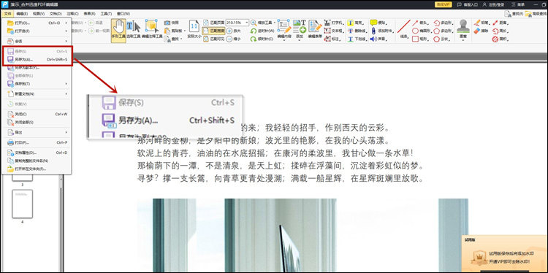Image resolution: width=548 pixels, height=273 pixels.
Task: Click the Edit Form (编辑表单) icon
Action: [x=315, y=29]
